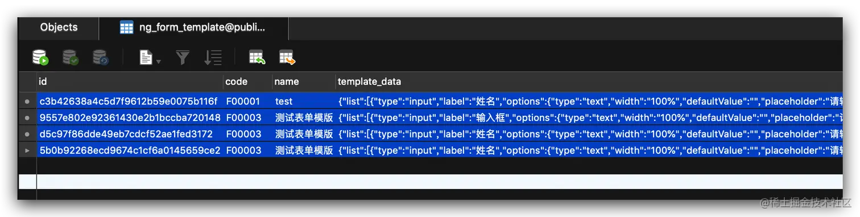Viewport: 860px width, 217px height.
Task: Click the Commit transaction icon
Action: pos(71,57)
